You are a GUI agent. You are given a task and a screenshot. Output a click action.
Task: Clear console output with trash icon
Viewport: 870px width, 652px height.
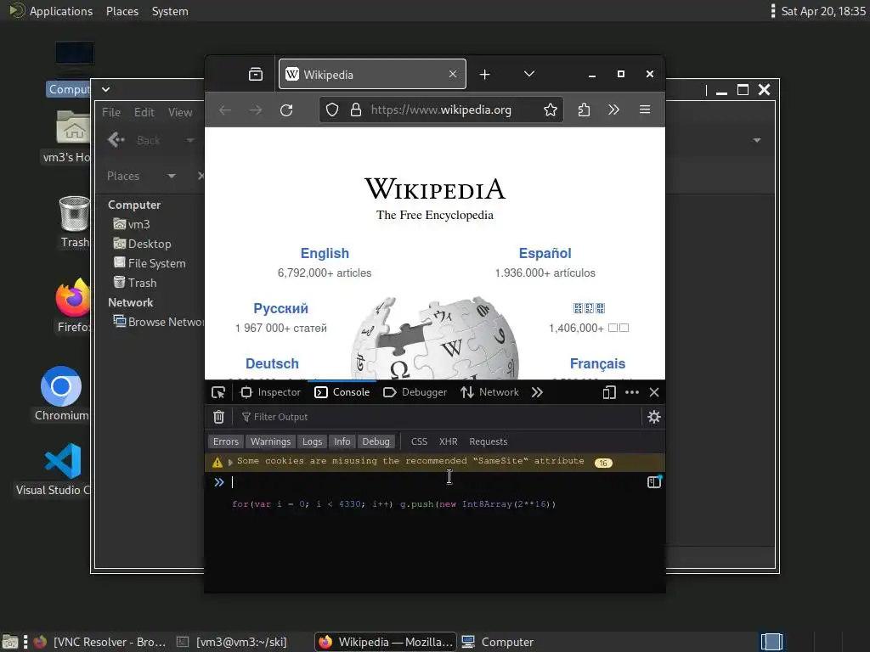point(218,417)
